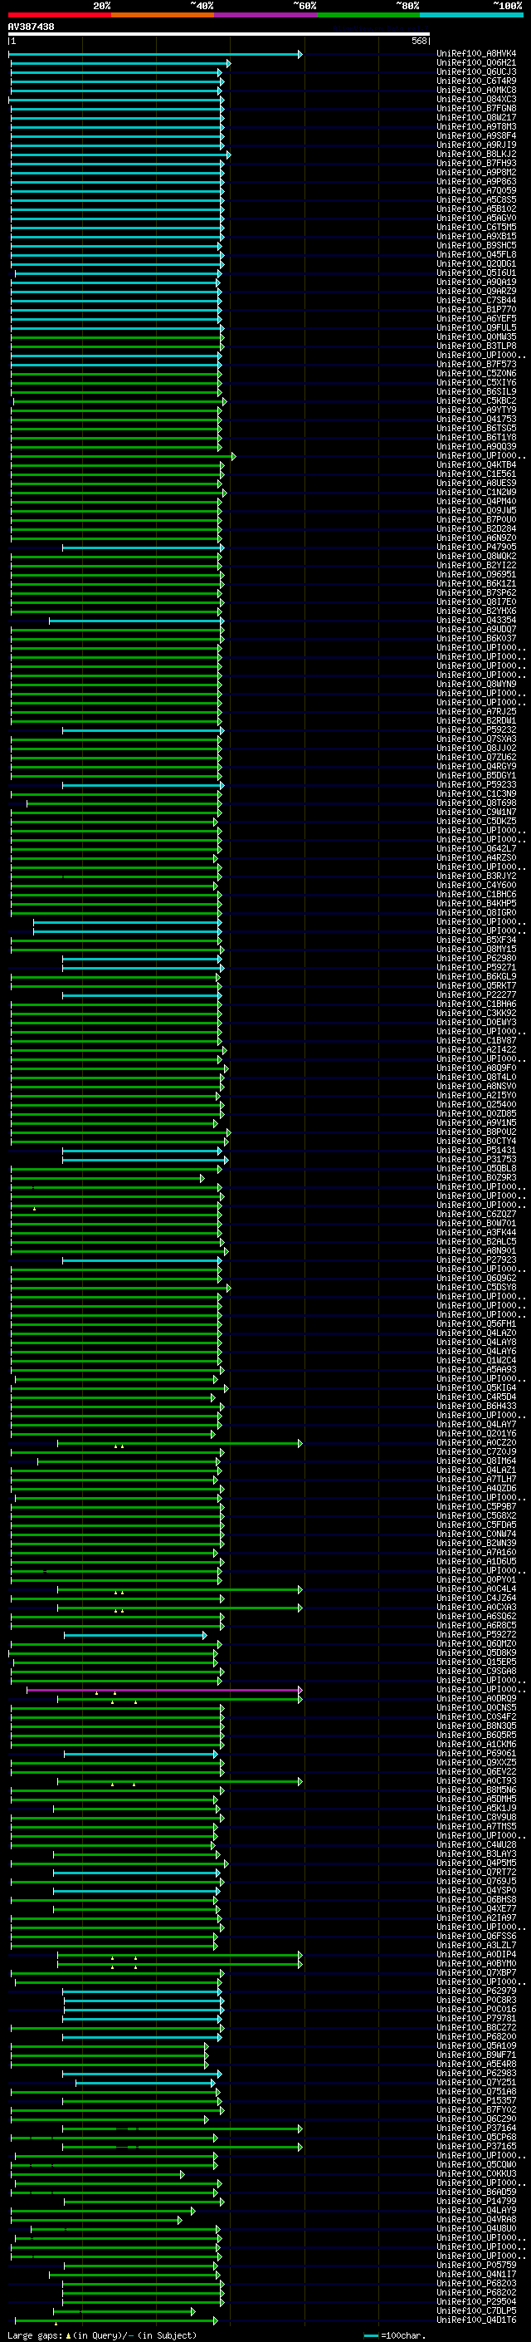531x2342 pixels.
Task: Select hit label UniRef100_A9P863
Action: pyautogui.click(x=476, y=181)
